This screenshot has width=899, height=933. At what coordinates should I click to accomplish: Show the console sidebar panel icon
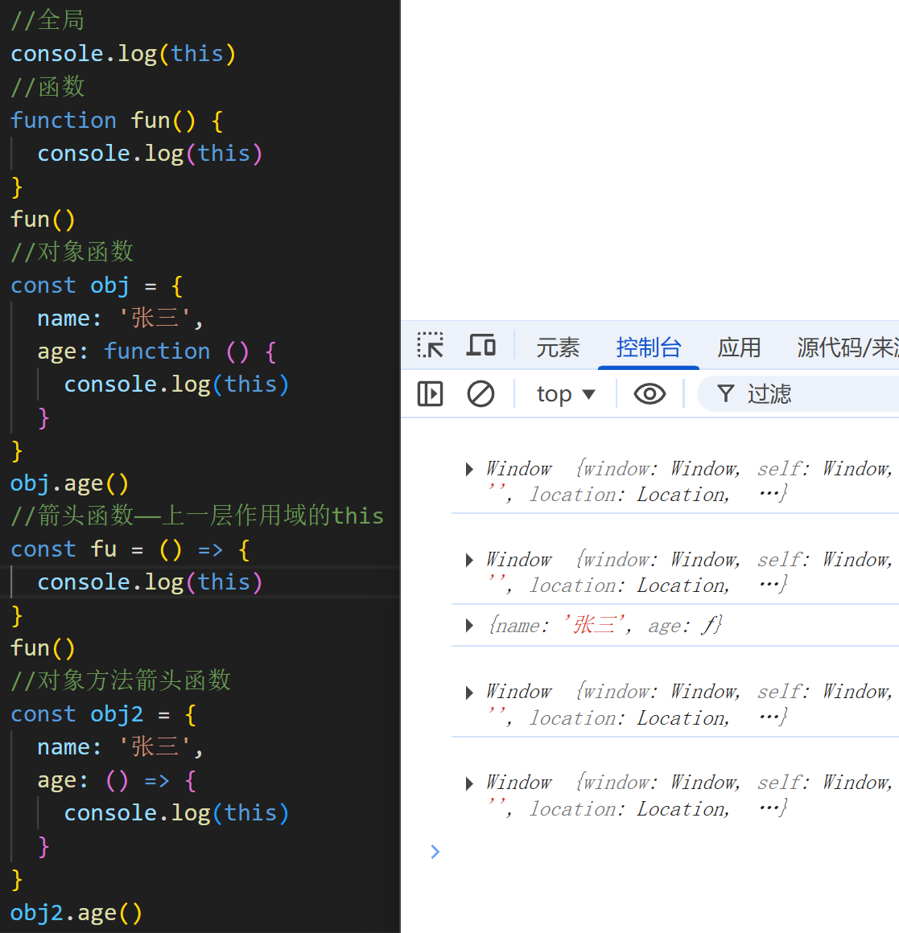coord(430,394)
